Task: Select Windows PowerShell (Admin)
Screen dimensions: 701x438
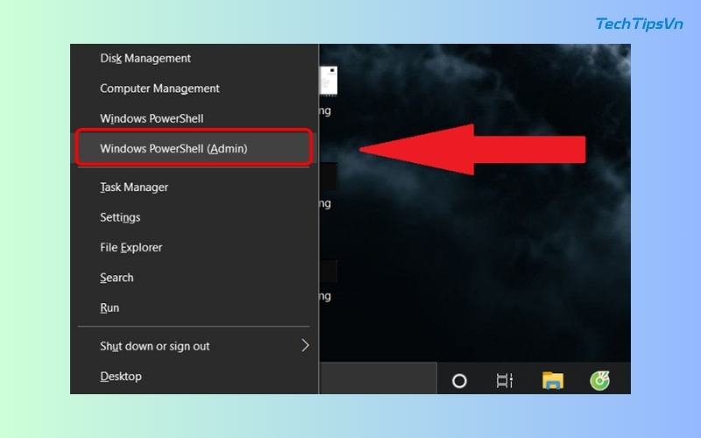Action: tap(194, 148)
